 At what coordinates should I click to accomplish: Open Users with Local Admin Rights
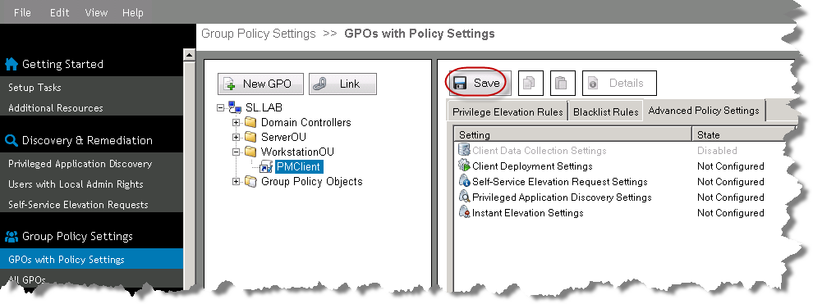coord(76,184)
